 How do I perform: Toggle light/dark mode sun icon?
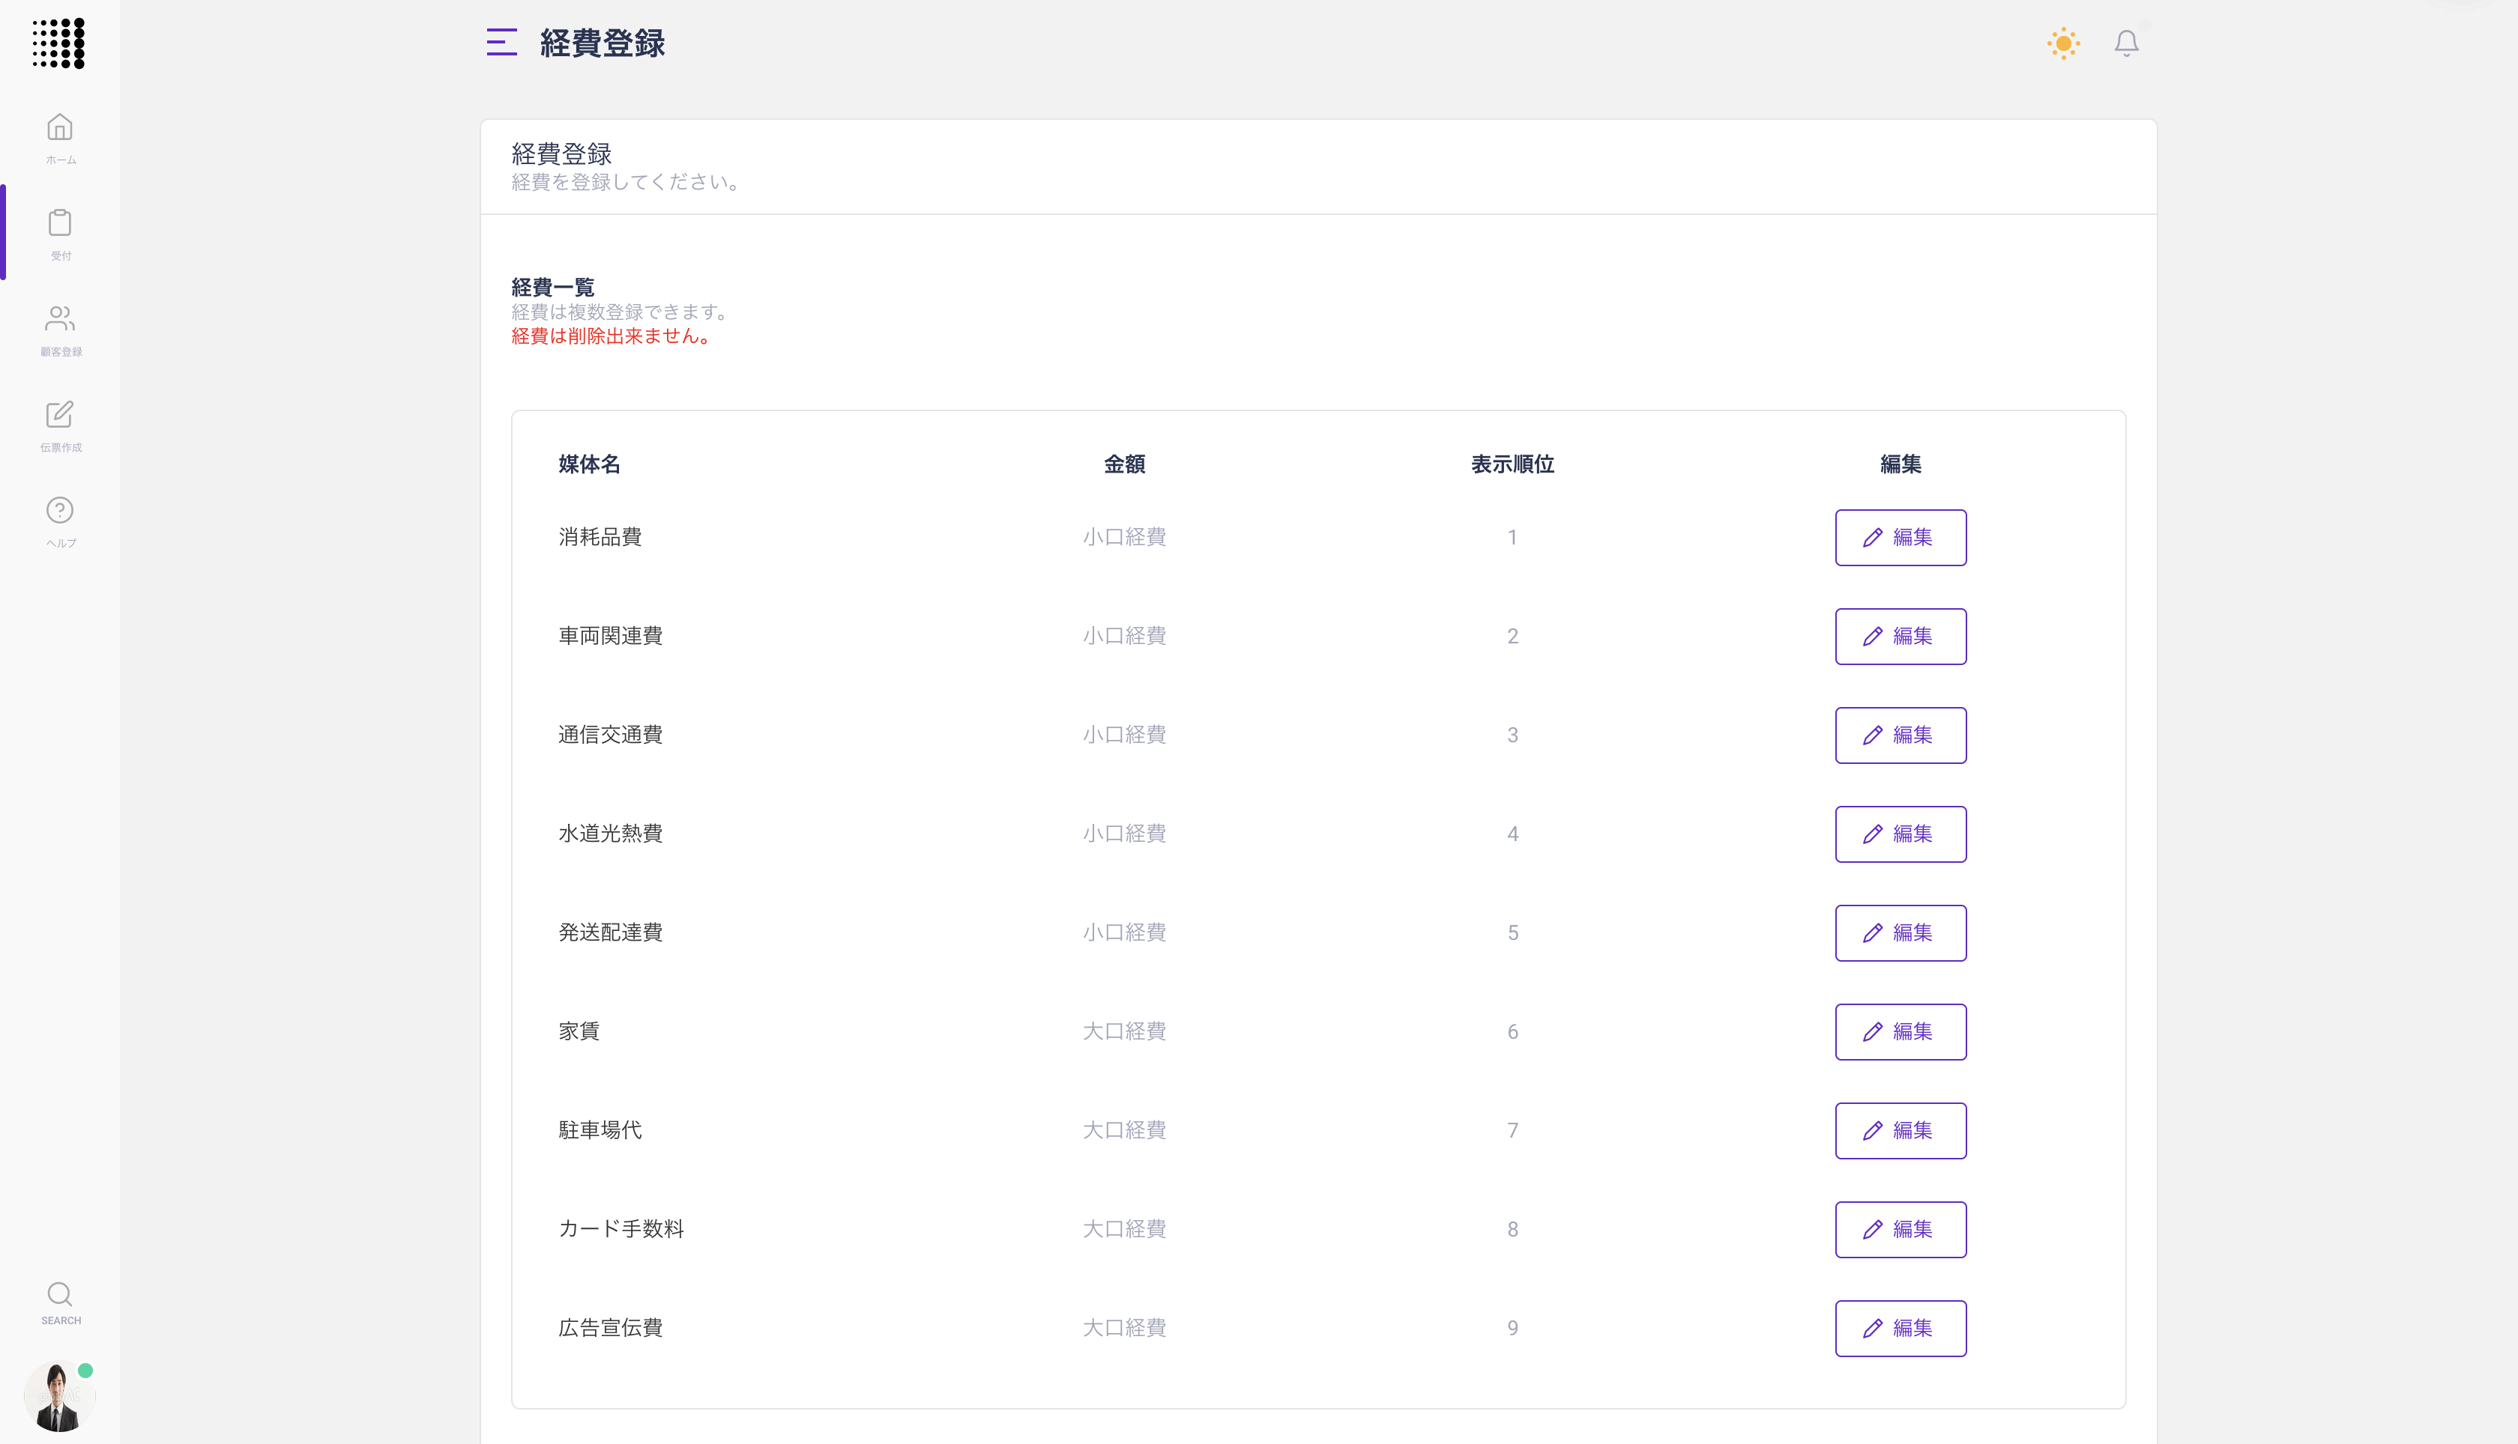point(2062,43)
